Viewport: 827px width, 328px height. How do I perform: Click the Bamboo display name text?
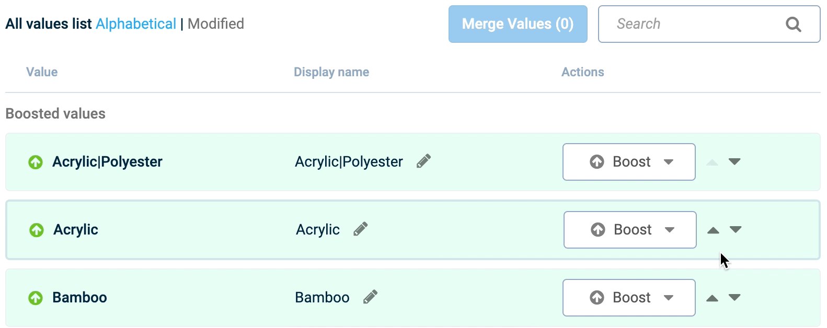[x=322, y=298]
